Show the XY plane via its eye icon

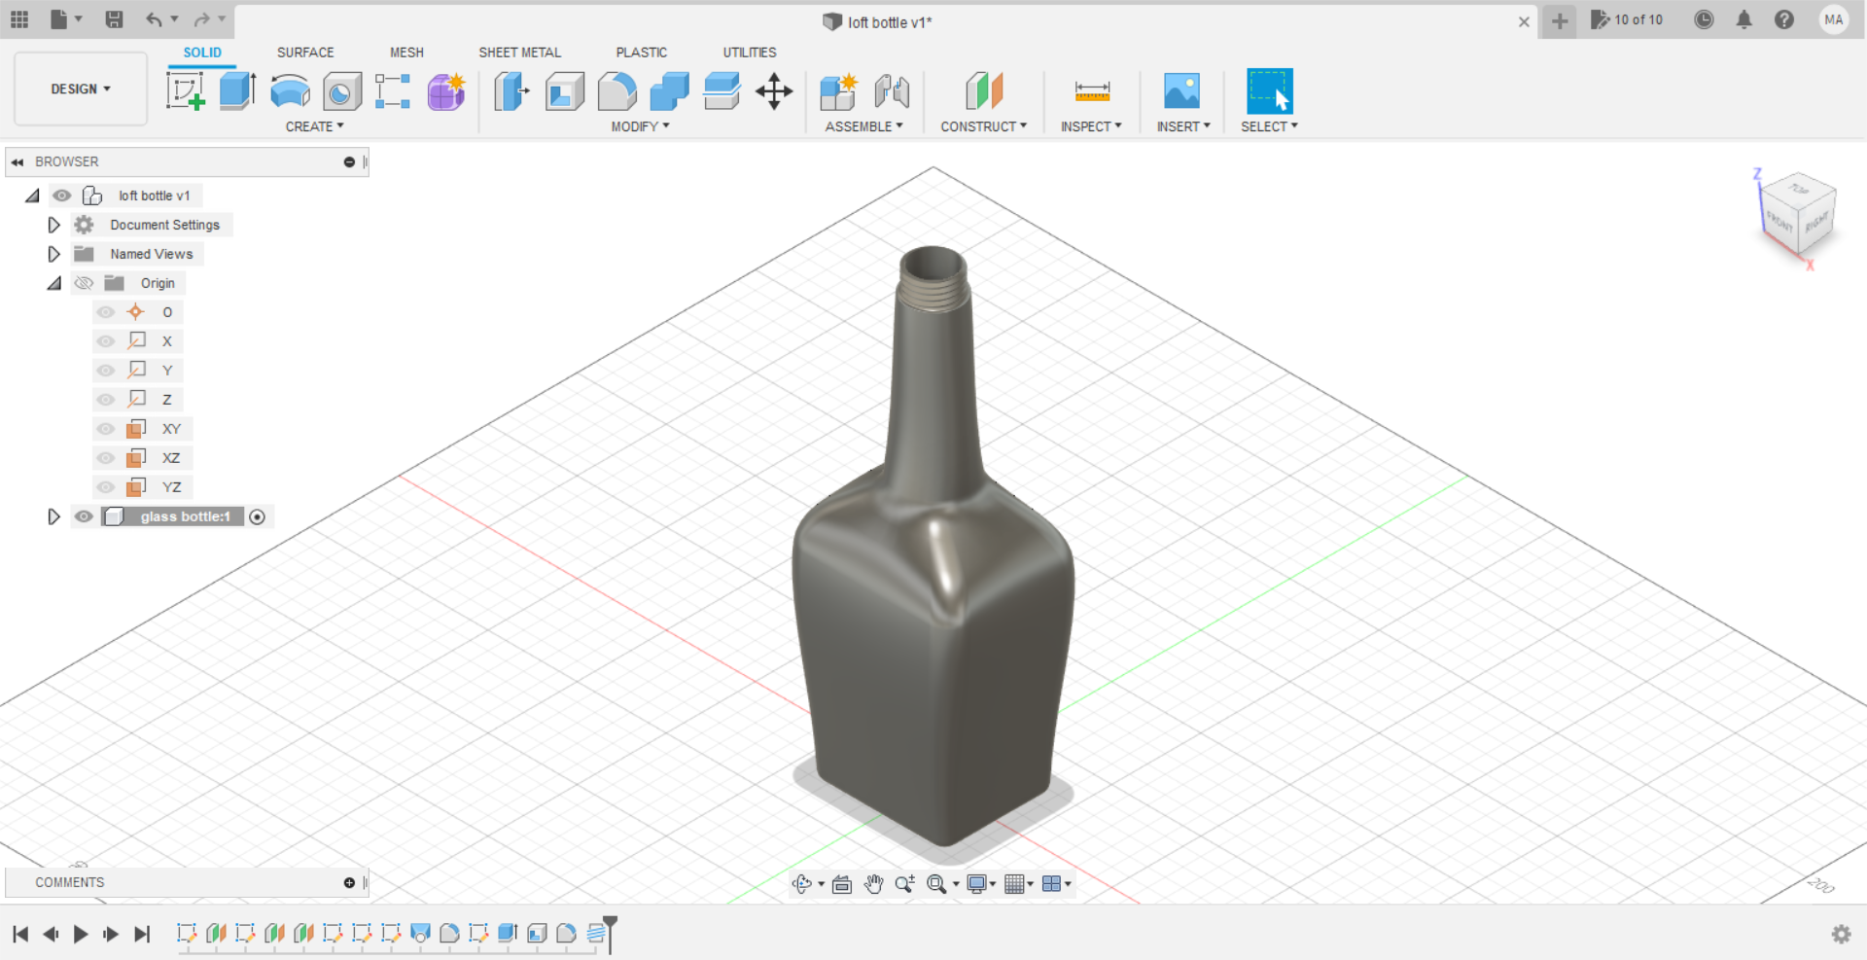[x=106, y=429]
